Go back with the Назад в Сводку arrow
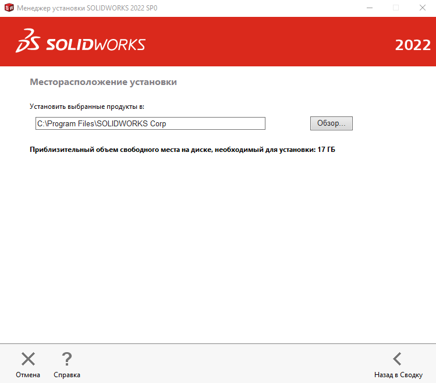 coord(398,359)
